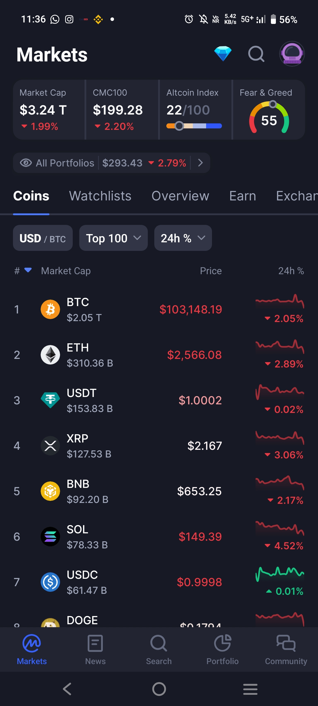Tap the Altcoin Index slider indicator
This screenshot has height=706, width=318.
[x=179, y=126]
